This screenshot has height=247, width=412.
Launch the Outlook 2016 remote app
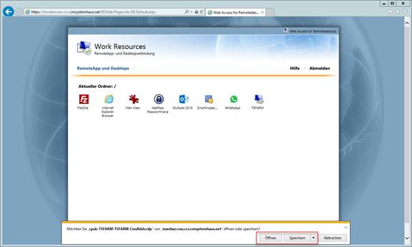183,99
